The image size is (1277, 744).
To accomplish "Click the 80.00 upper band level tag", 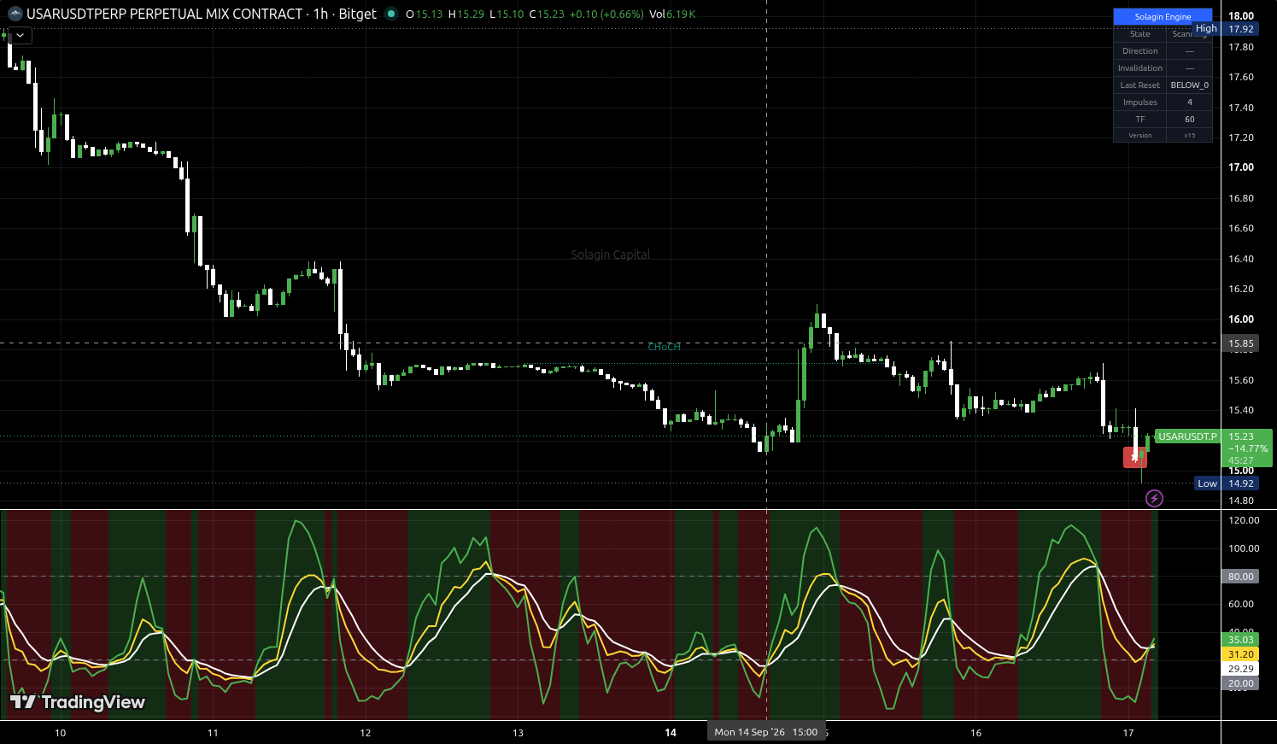I will tap(1240, 577).
